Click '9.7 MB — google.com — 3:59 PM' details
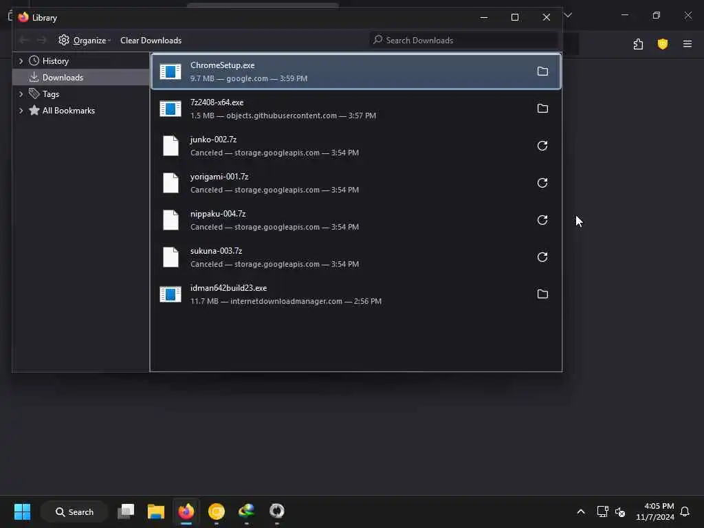This screenshot has height=528, width=704. (x=249, y=78)
